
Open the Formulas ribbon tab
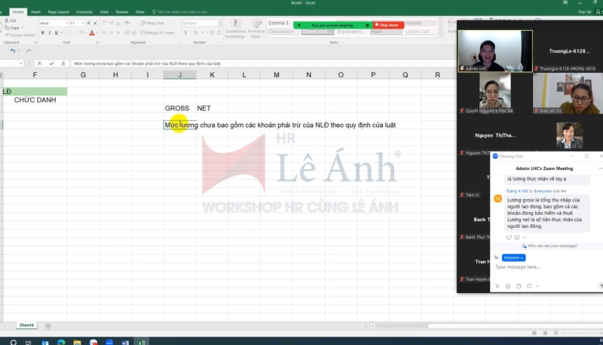tap(84, 12)
